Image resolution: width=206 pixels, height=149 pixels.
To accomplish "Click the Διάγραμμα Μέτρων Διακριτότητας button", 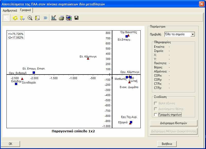I will tap(174, 131).
